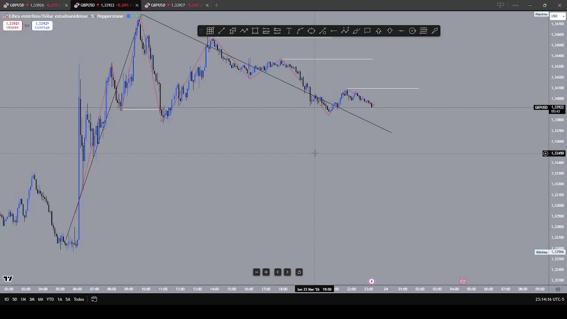The width and height of the screenshot is (567, 319).
Task: Choose the line with square endpoint tool
Action: click(322, 31)
